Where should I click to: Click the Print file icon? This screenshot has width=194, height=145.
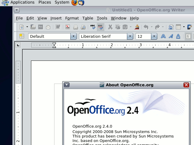75,27
